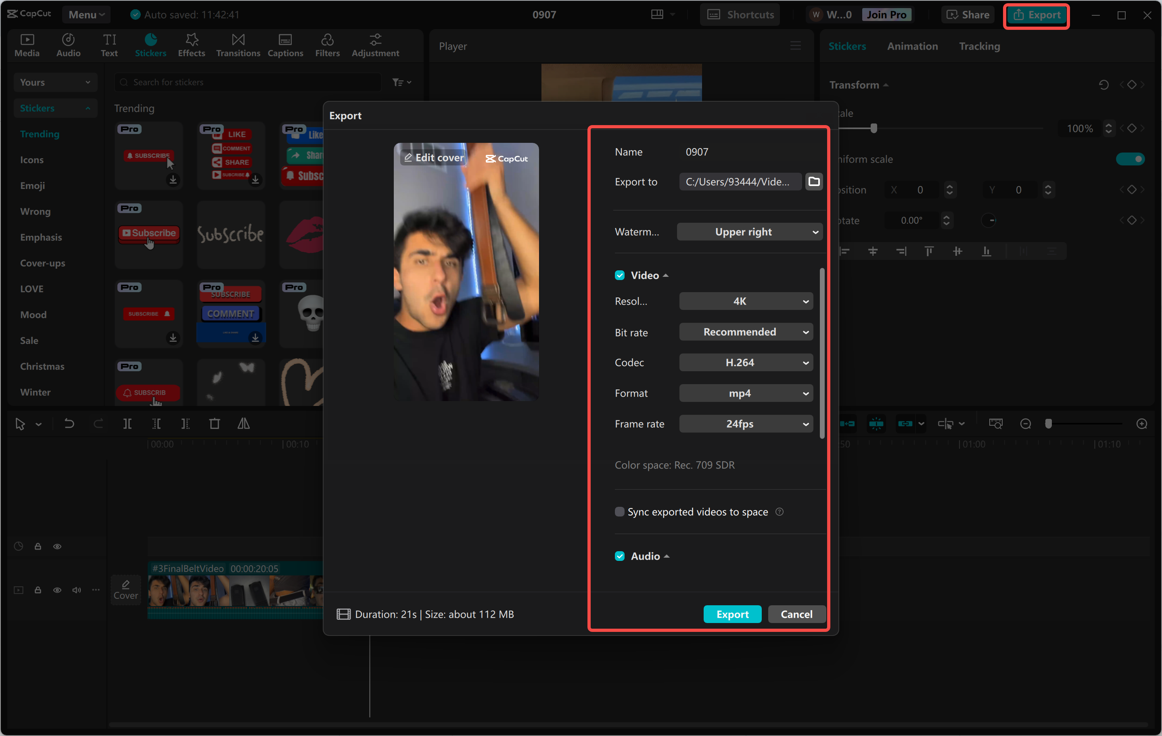The height and width of the screenshot is (736, 1162).
Task: Switch to the Animation tab
Action: [912, 46]
